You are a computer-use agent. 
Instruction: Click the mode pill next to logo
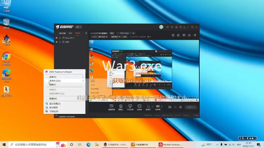tap(79, 27)
